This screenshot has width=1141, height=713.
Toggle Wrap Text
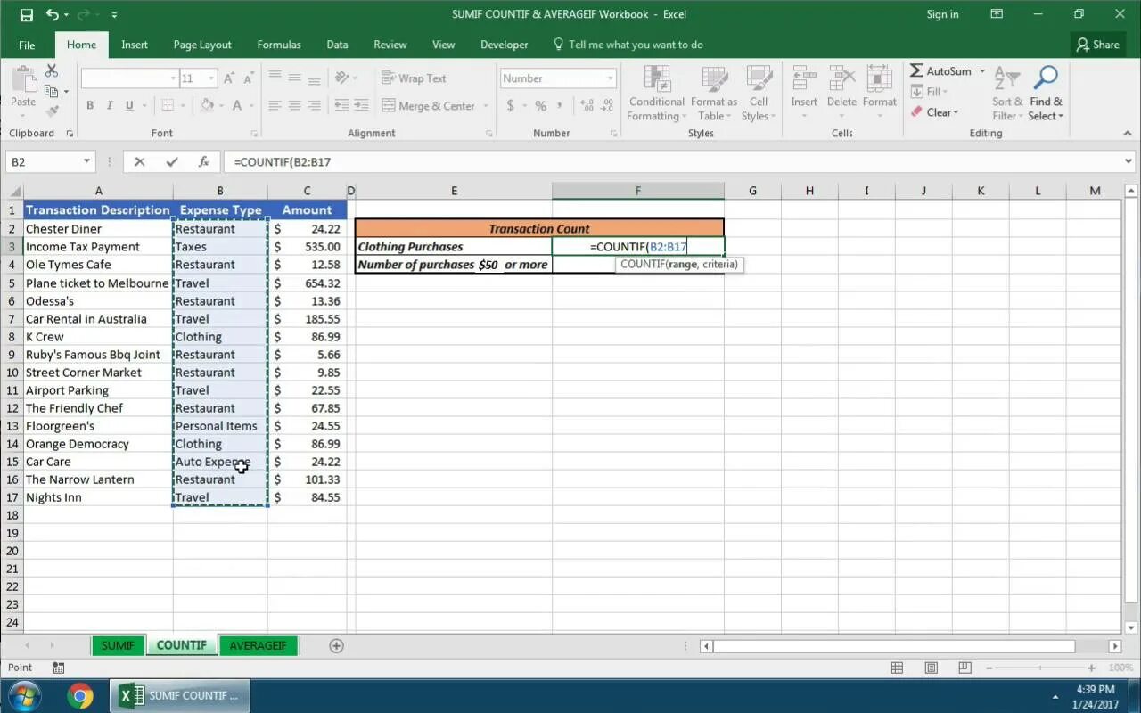[x=414, y=78]
